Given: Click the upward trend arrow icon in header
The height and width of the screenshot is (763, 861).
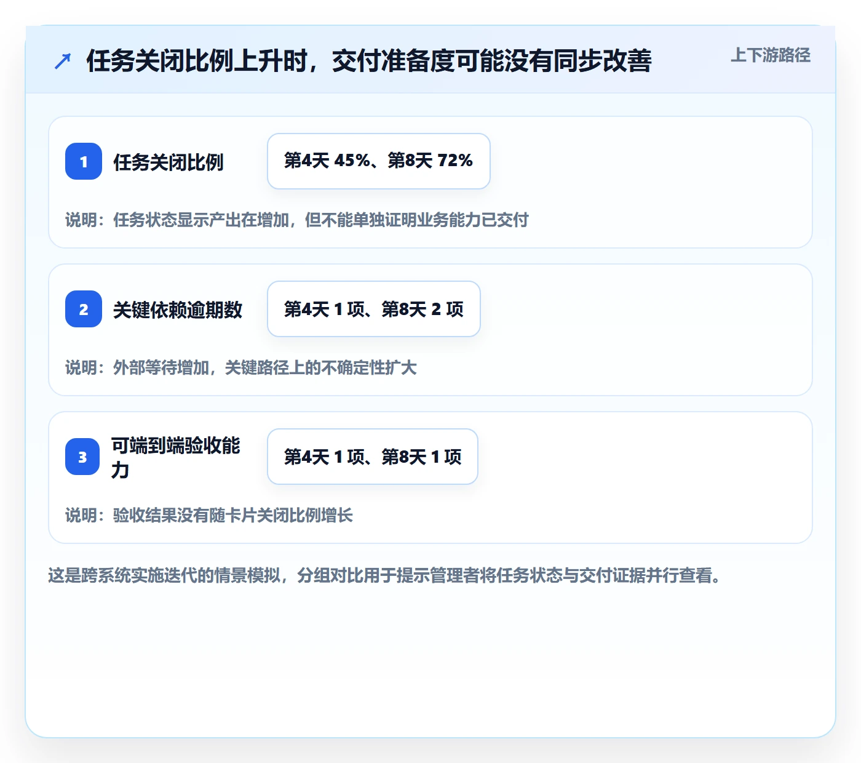Looking at the screenshot, I should pos(63,61).
